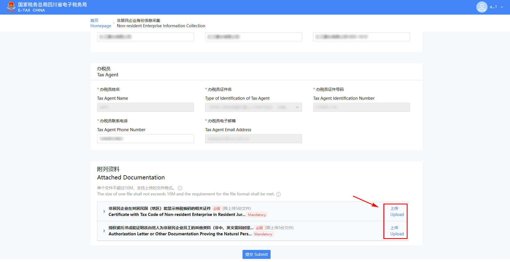Click the user avatar icon
The image size is (510, 262).
(482, 7)
